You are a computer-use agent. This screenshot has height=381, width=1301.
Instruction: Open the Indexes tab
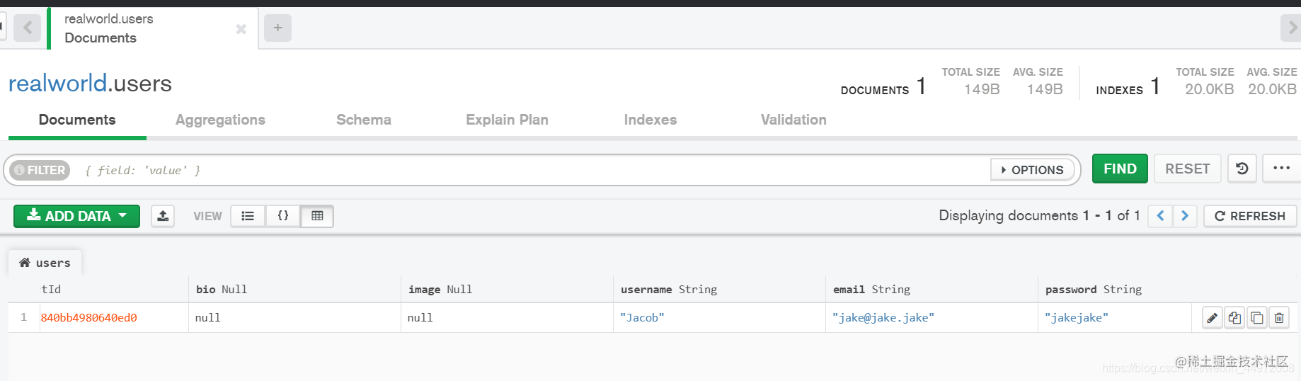pyautogui.click(x=650, y=120)
